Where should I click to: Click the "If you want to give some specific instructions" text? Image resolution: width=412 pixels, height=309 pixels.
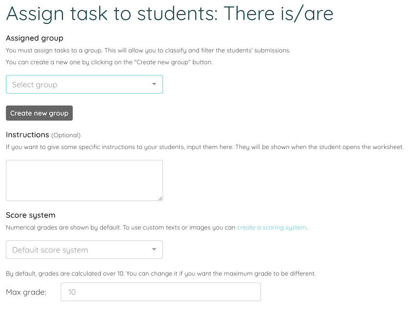[x=205, y=147]
